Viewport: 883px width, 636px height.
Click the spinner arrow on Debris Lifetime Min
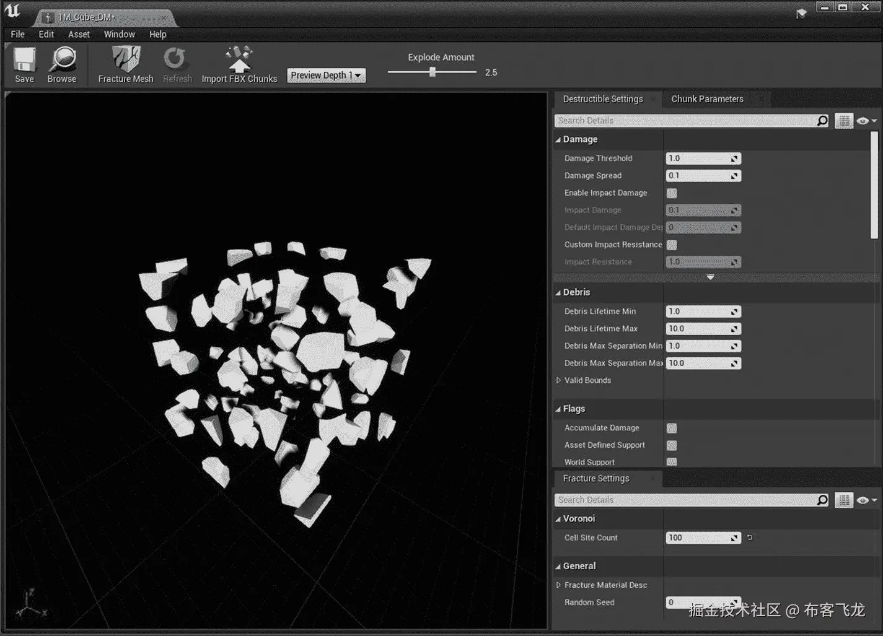click(x=734, y=311)
